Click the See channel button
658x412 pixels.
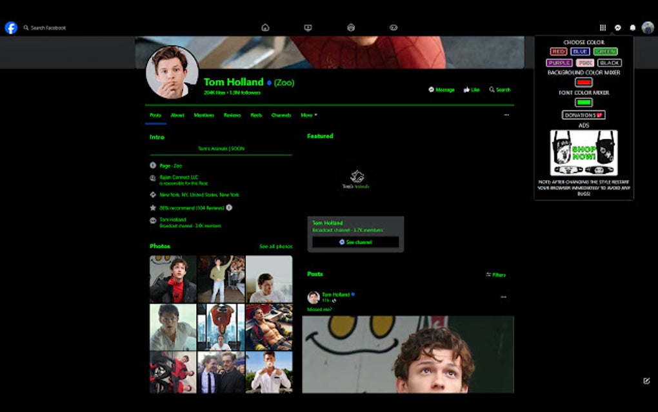(x=355, y=242)
